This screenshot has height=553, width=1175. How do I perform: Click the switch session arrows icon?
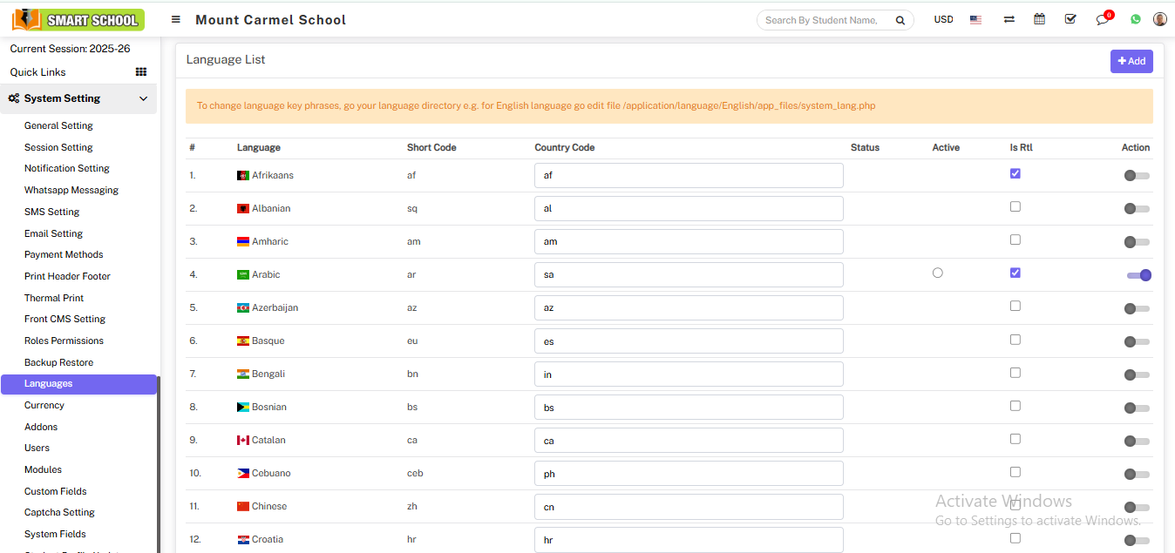tap(1009, 19)
